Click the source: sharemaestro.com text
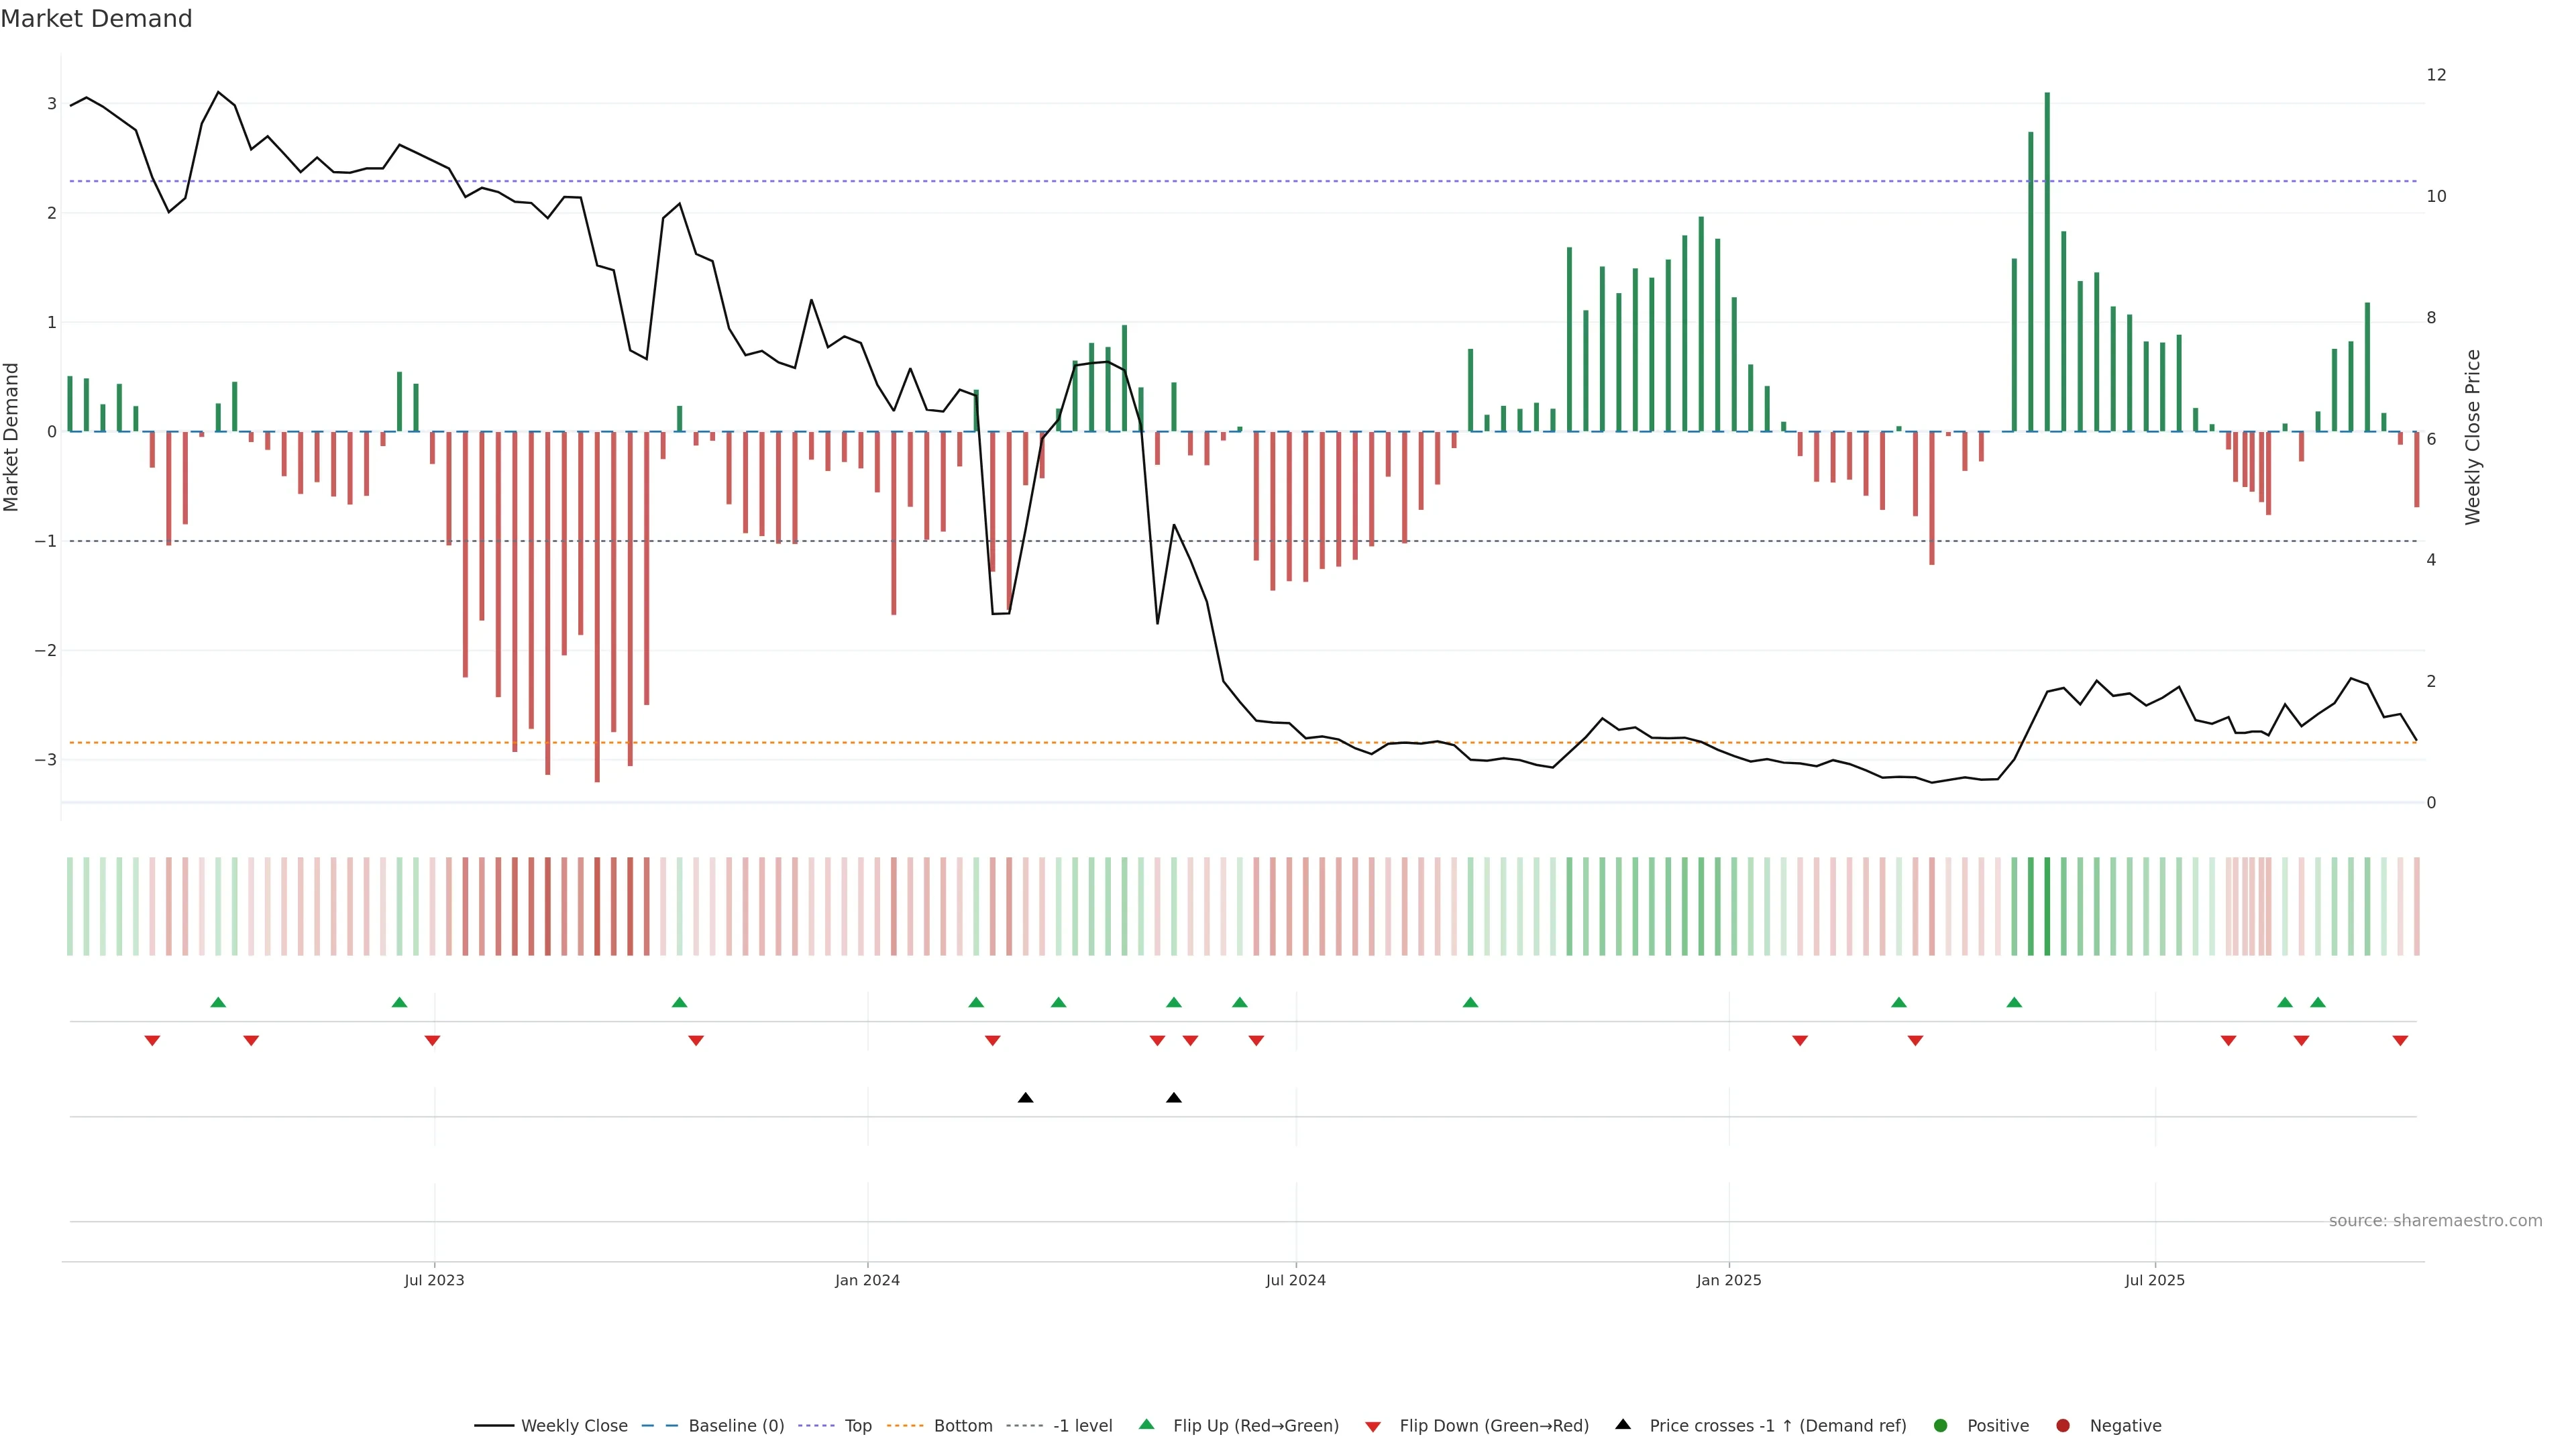 pyautogui.click(x=2435, y=1220)
